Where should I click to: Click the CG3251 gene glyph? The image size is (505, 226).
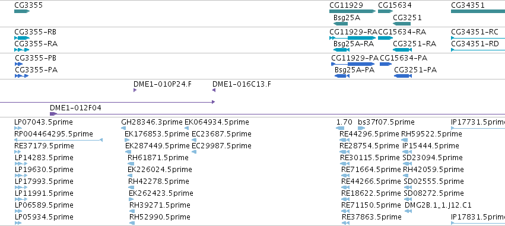click(402, 24)
